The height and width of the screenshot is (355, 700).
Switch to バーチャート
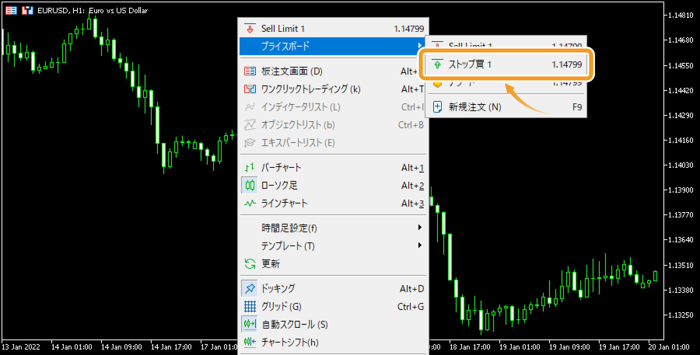(333, 167)
